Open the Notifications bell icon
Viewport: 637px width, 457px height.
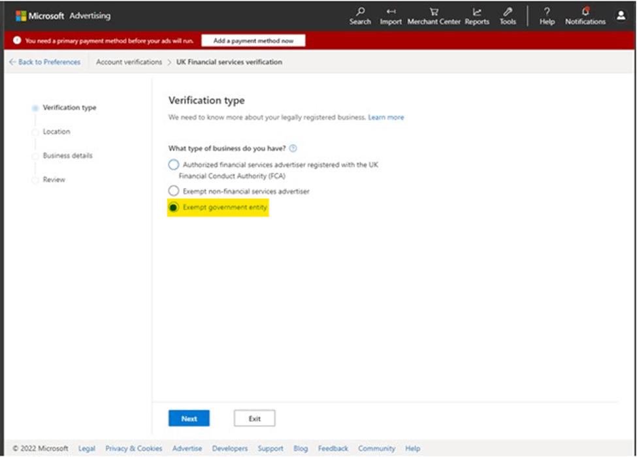tap(585, 11)
